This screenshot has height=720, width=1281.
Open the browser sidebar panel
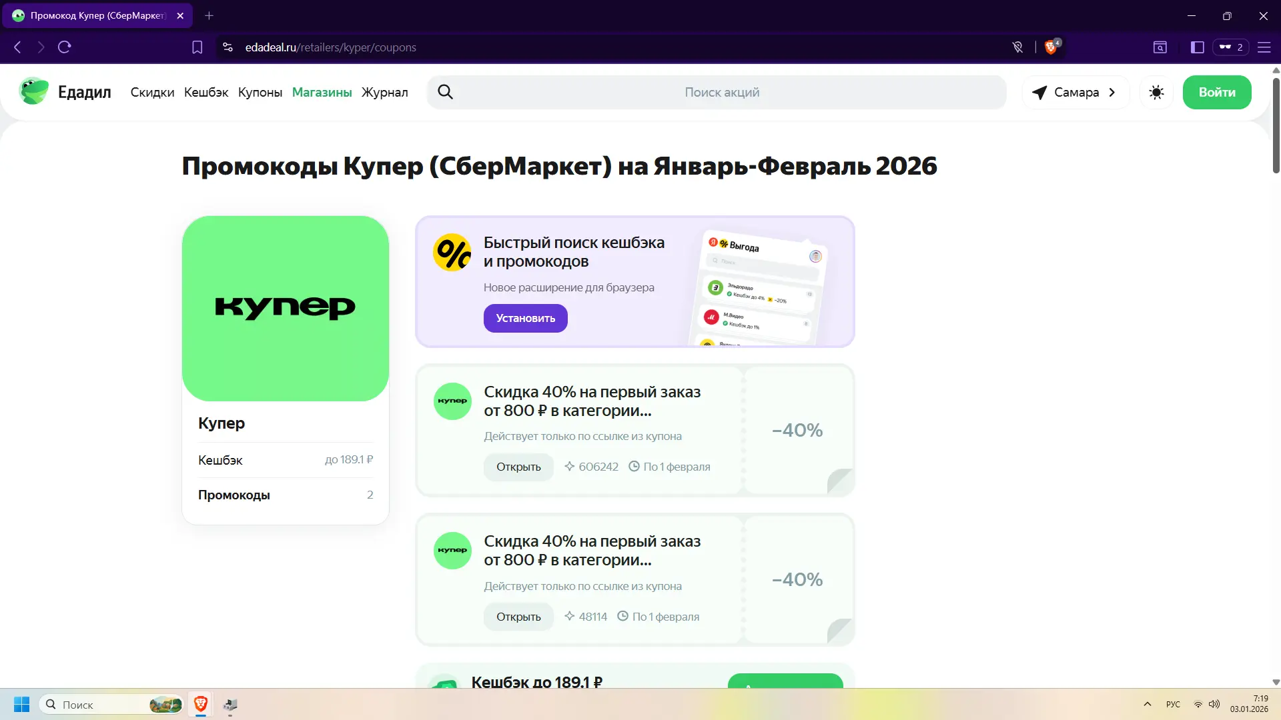pyautogui.click(x=1197, y=47)
